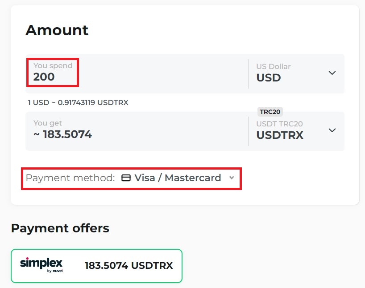Click the 'You get' label text
This screenshot has width=365, height=288.
48,123
